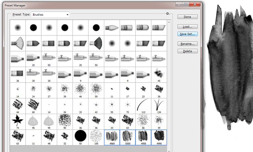Select the small charcoal brush size 11
Screen dimensions: 253x152
(112, 91)
